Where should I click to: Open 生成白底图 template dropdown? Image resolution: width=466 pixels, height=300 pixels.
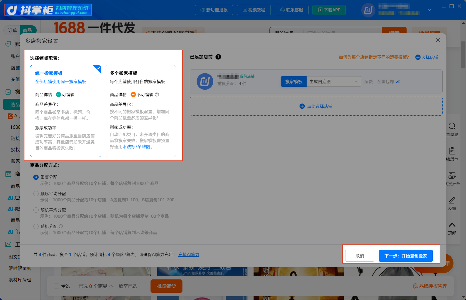(333, 81)
